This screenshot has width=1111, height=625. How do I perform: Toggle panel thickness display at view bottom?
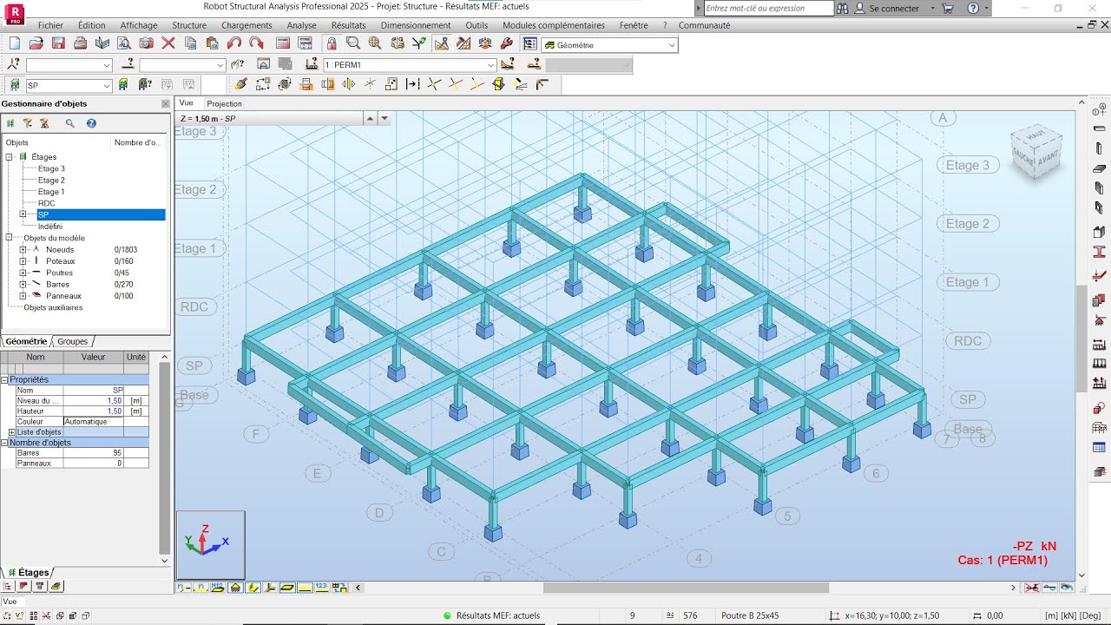pyautogui.click(x=287, y=588)
